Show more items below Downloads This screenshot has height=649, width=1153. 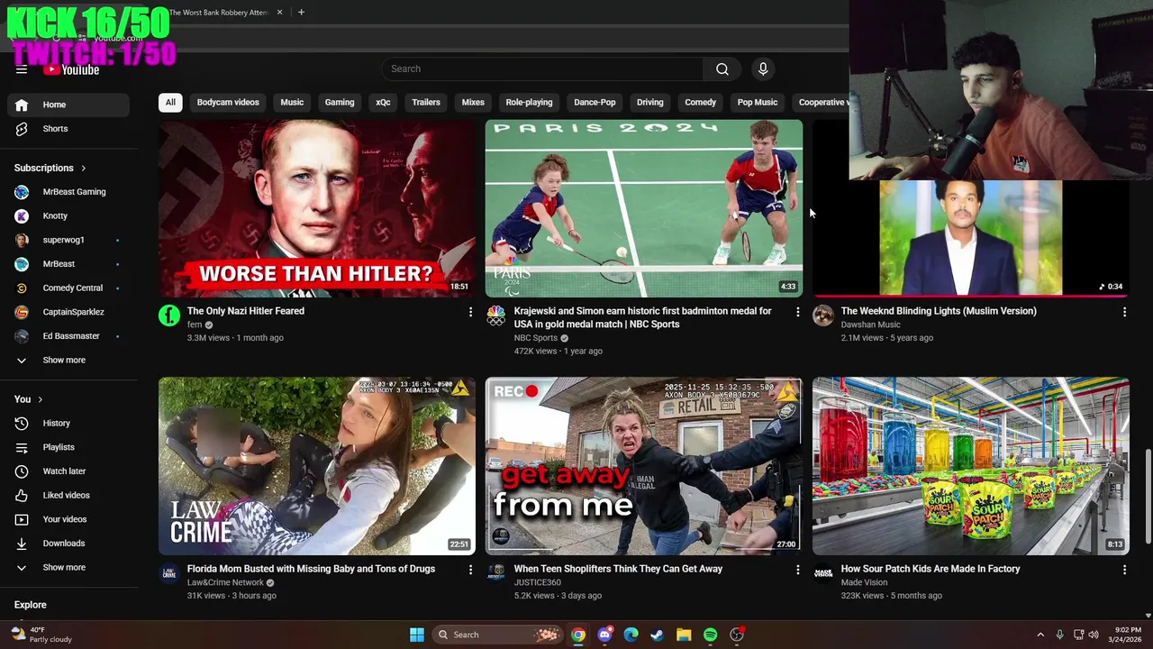(x=68, y=567)
